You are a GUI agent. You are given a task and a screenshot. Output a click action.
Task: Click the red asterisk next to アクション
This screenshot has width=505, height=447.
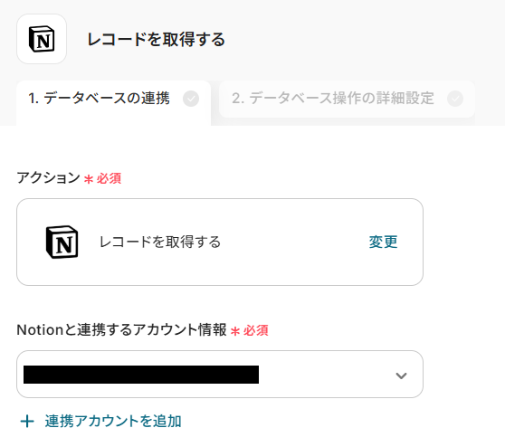89,179
